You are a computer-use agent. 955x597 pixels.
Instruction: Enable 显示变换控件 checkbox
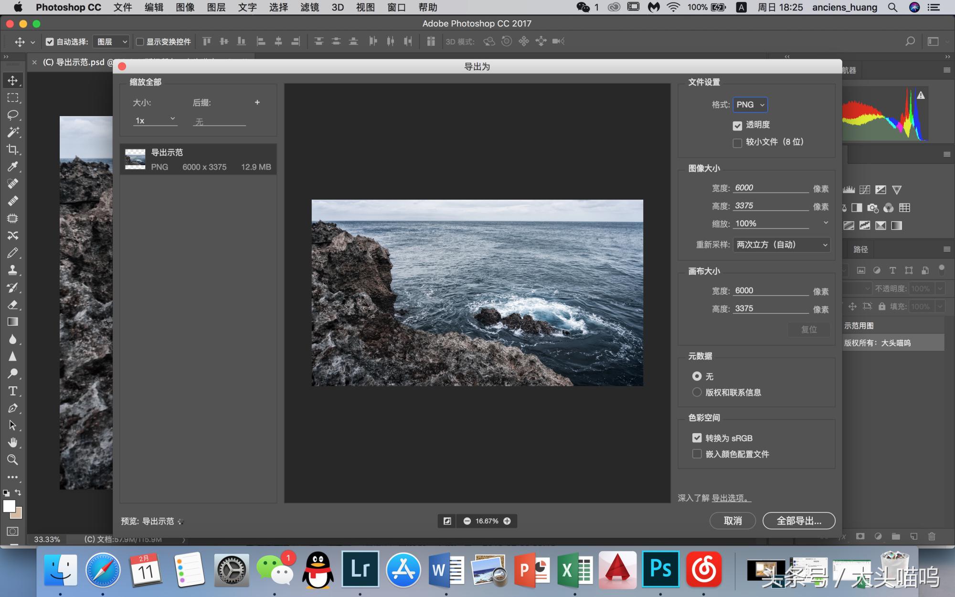140,42
